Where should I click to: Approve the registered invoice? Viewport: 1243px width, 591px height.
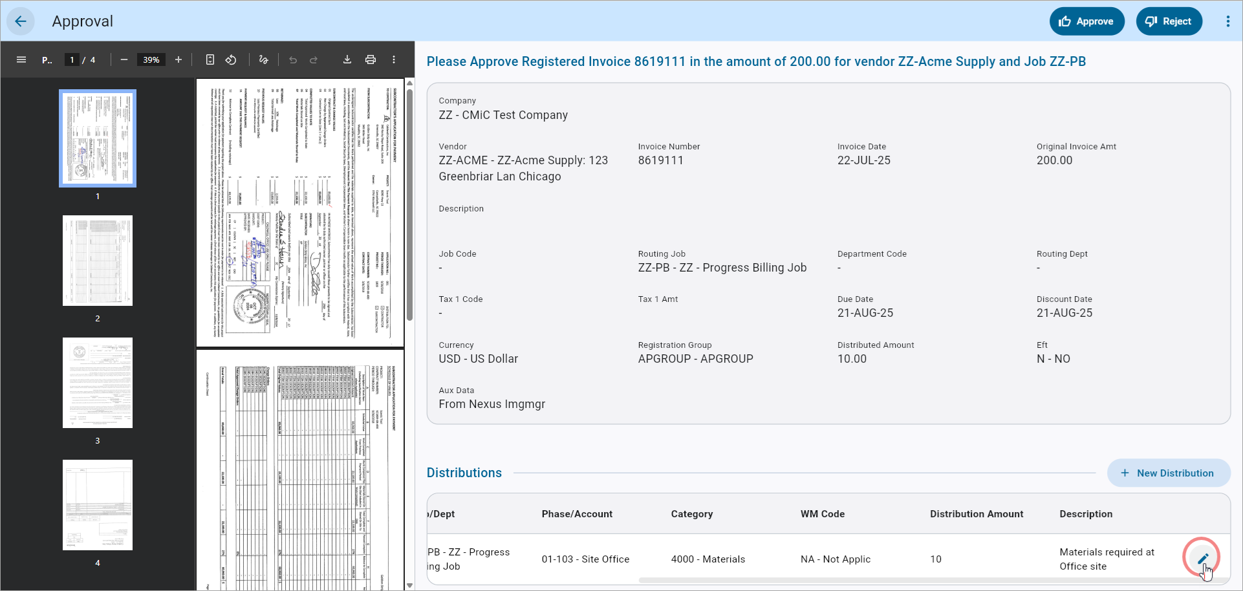[1086, 21]
